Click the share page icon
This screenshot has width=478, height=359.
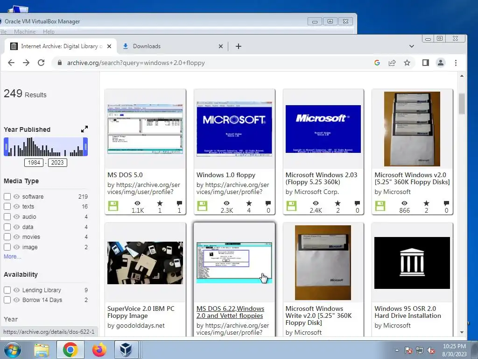coord(392,63)
